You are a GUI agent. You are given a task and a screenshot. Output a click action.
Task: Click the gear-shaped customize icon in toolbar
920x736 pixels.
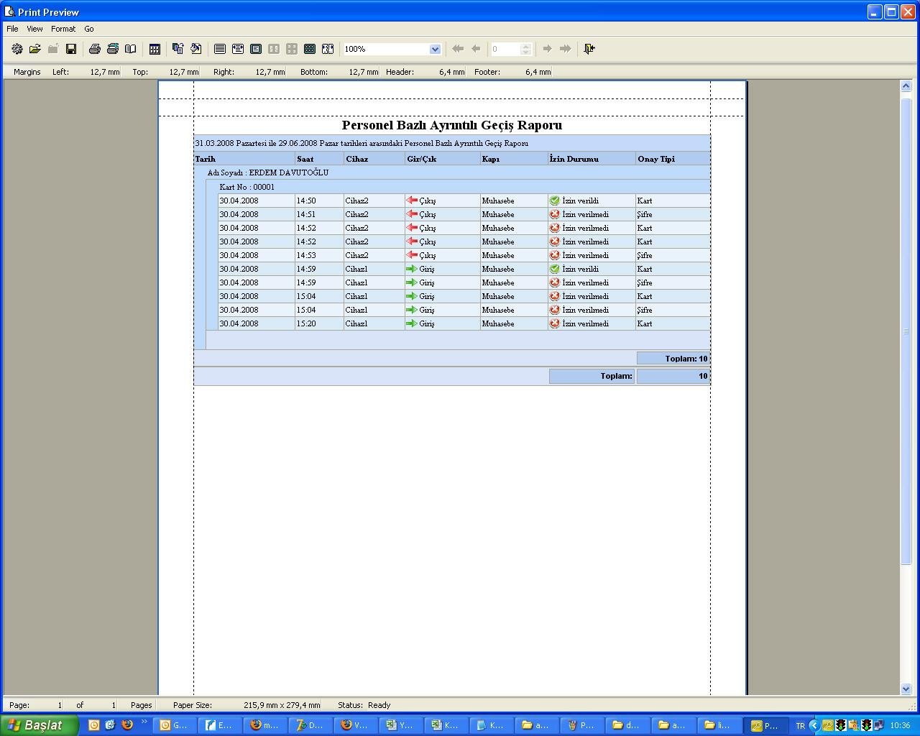point(17,49)
